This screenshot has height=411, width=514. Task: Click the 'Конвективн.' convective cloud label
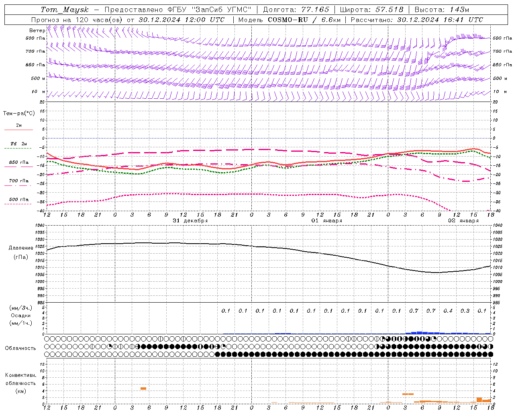tap(20, 375)
